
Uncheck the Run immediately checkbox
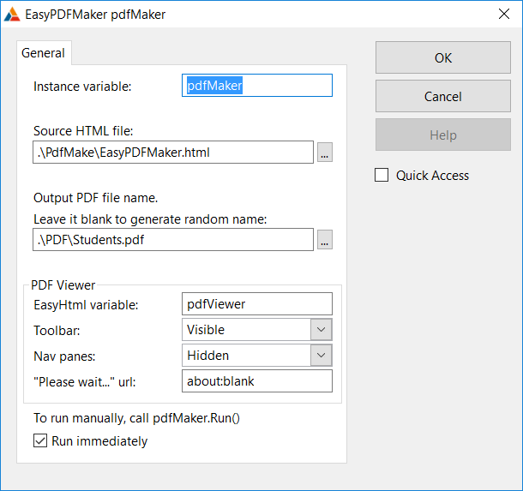(x=40, y=440)
